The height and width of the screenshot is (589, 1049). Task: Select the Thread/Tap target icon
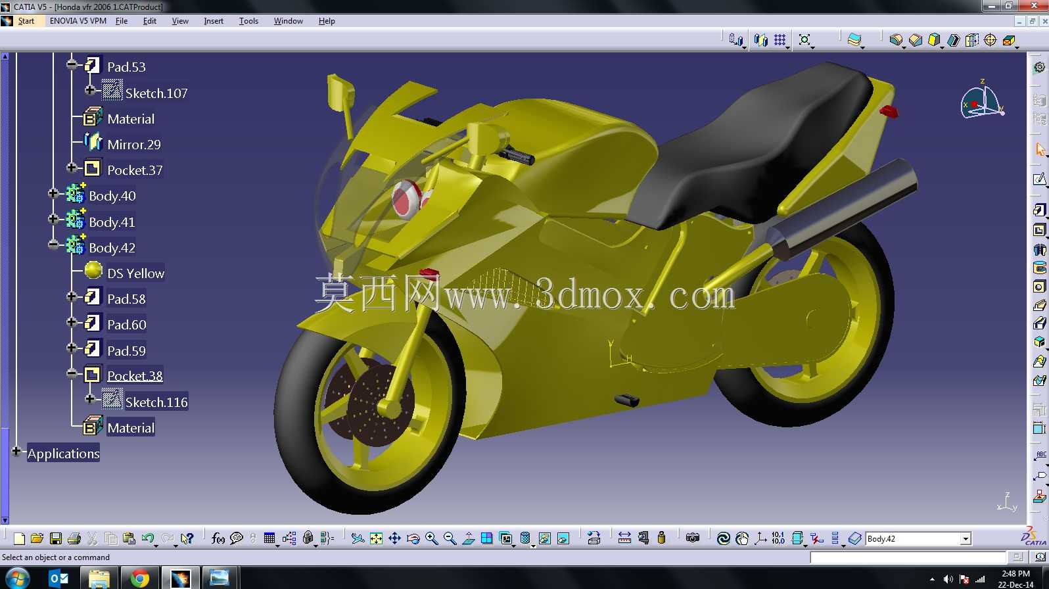[991, 40]
